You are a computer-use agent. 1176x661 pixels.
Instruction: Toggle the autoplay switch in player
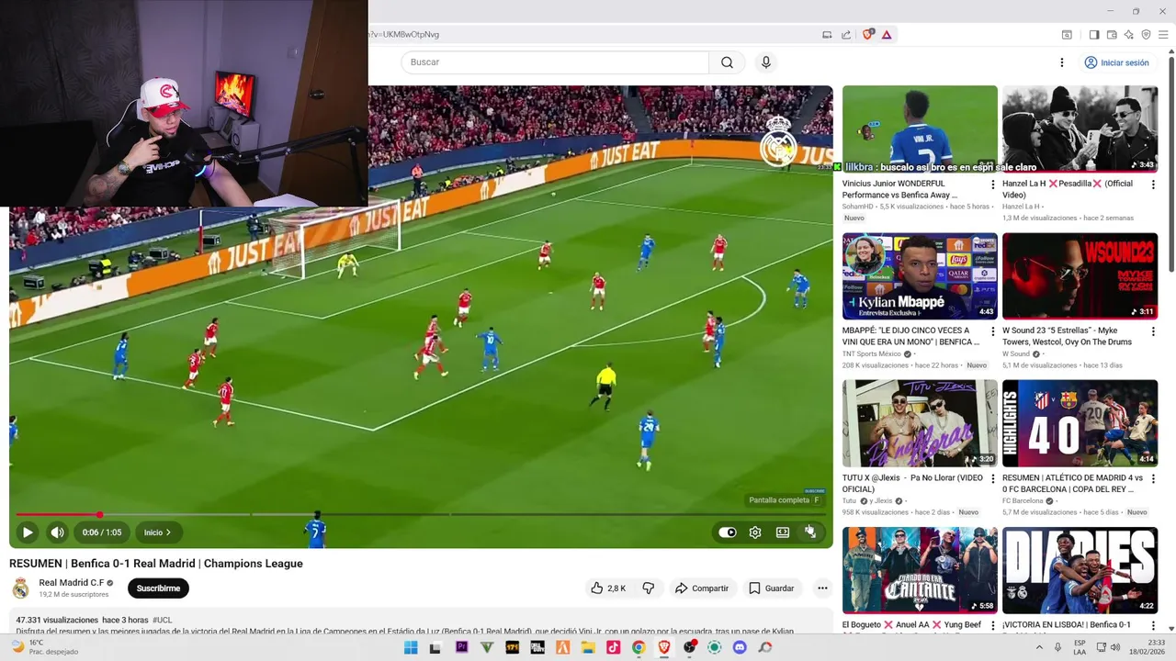[x=728, y=532]
